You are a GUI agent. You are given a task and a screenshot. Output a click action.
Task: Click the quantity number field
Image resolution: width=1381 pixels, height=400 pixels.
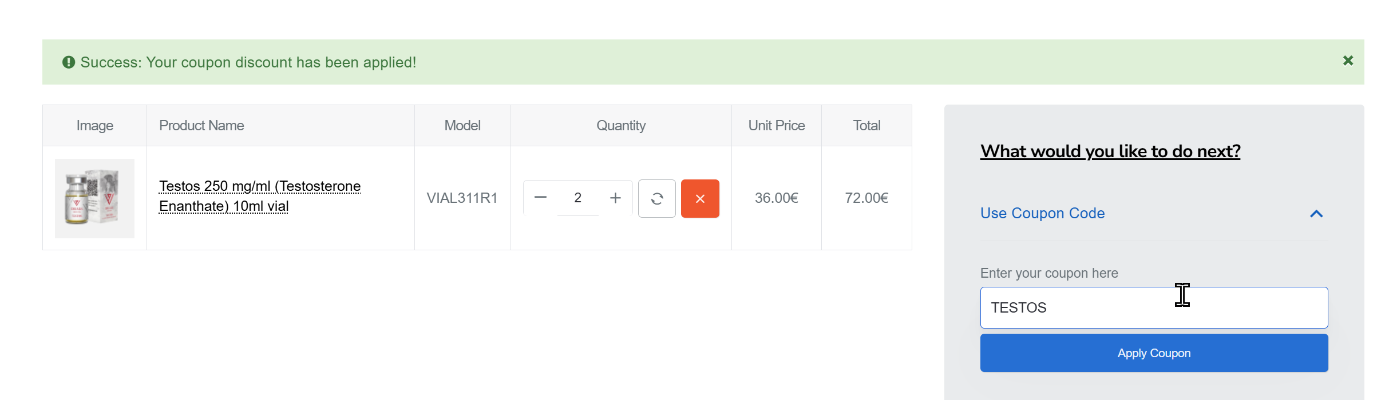(577, 198)
